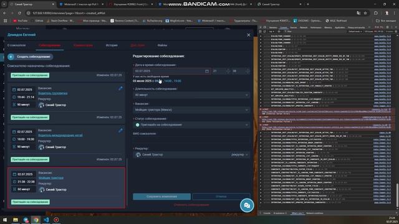Expand the first DevTools console log entry
This screenshot has width=399, height=224.
[261, 36]
